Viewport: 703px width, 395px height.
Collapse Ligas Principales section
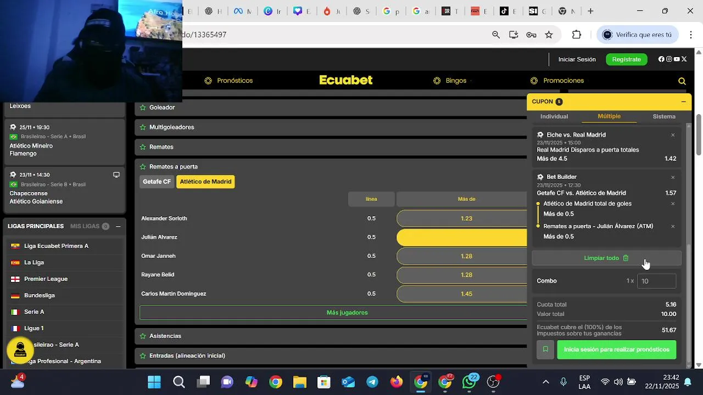click(x=118, y=226)
